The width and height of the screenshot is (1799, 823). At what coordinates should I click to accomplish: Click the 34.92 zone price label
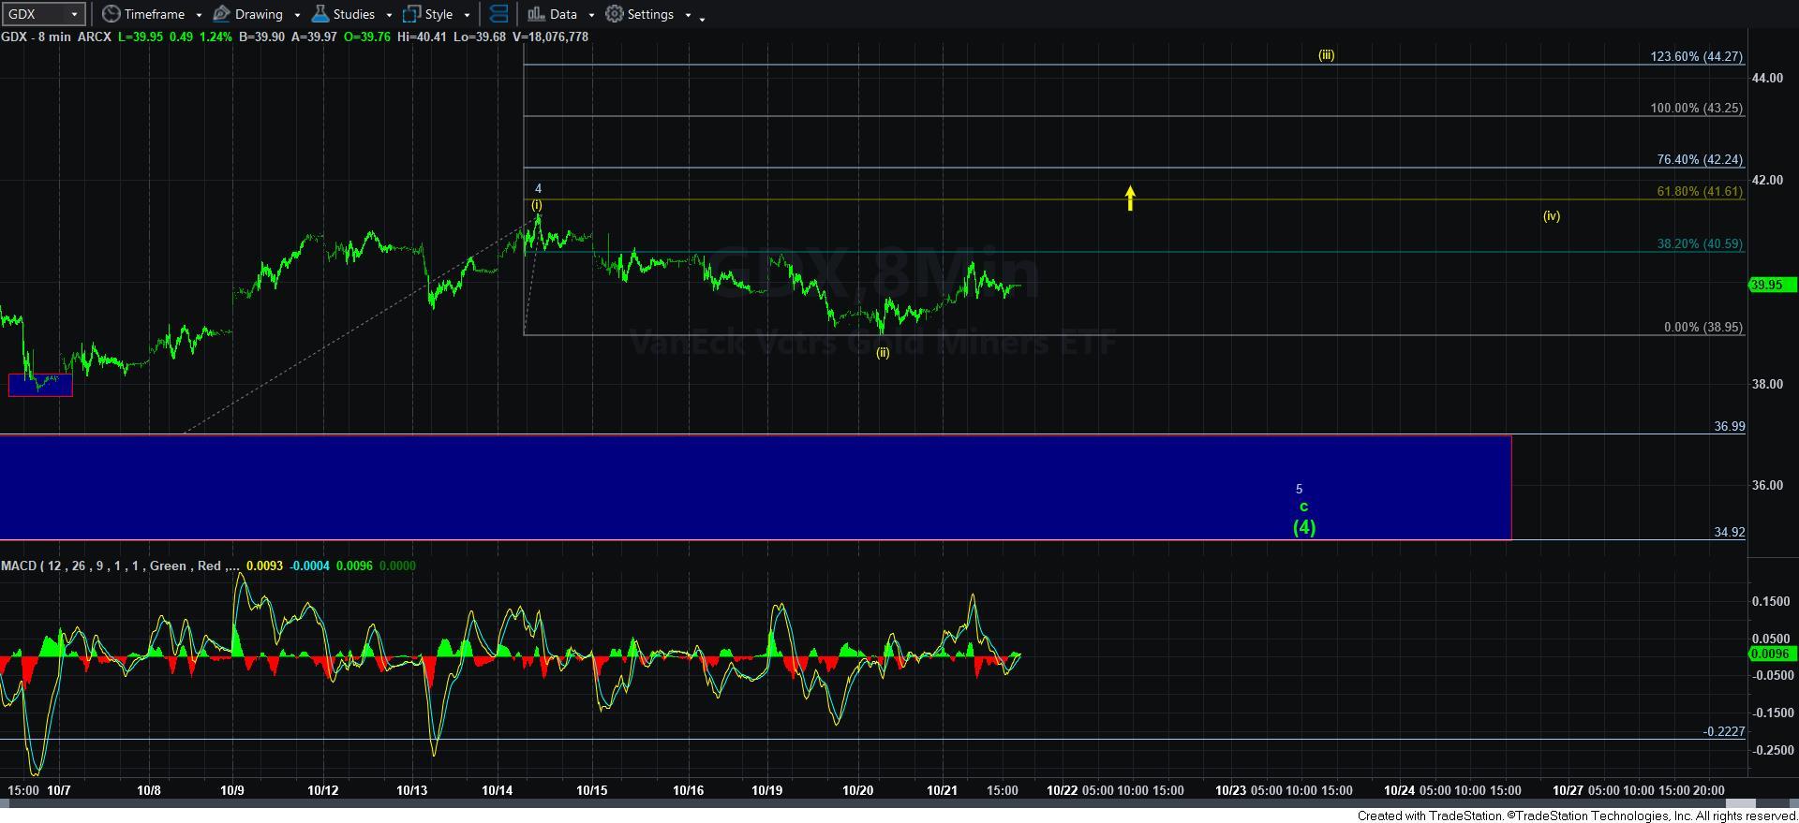(1730, 532)
